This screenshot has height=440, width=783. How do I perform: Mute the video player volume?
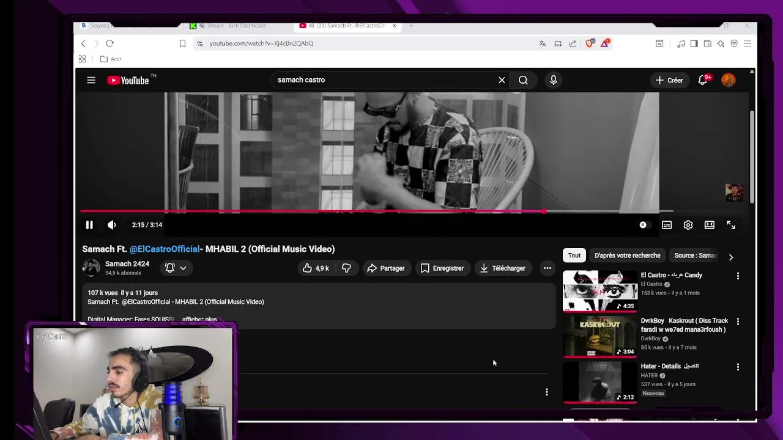pyautogui.click(x=111, y=225)
